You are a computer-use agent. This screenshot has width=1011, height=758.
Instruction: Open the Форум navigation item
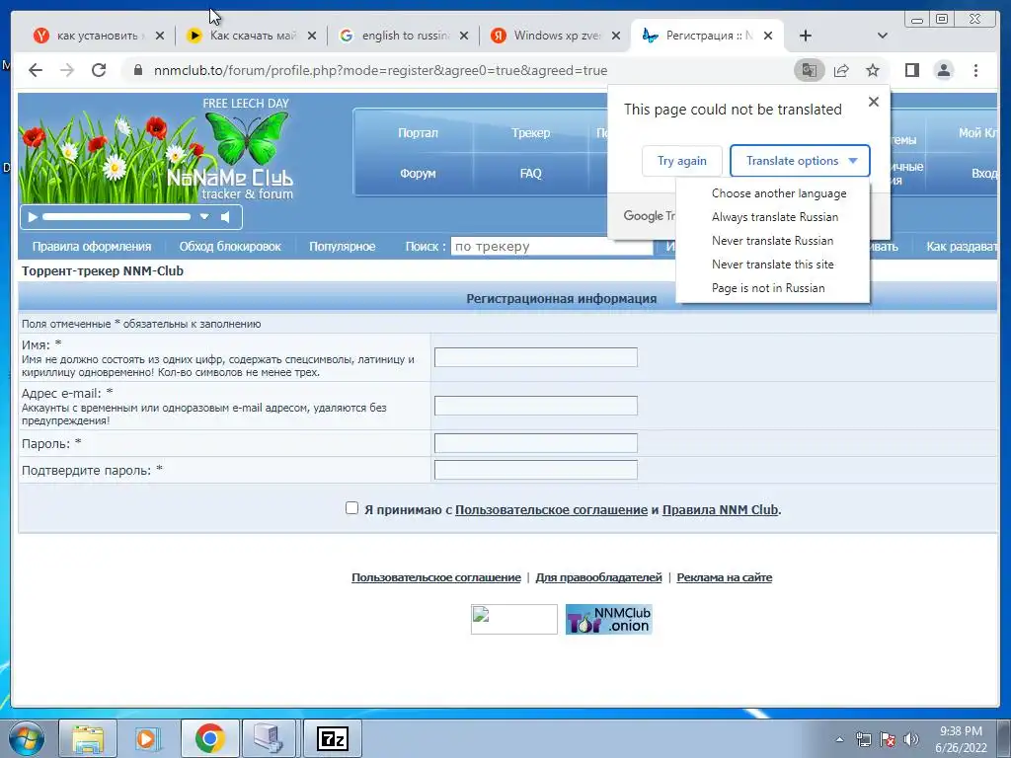click(418, 174)
